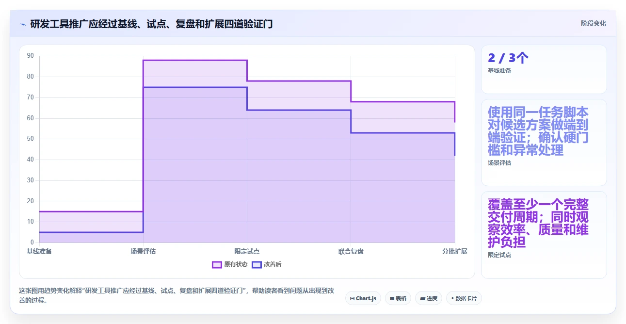The width and height of the screenshot is (626, 324).
Task: Toggle the 改善后 legend swatch
Action: point(256,264)
